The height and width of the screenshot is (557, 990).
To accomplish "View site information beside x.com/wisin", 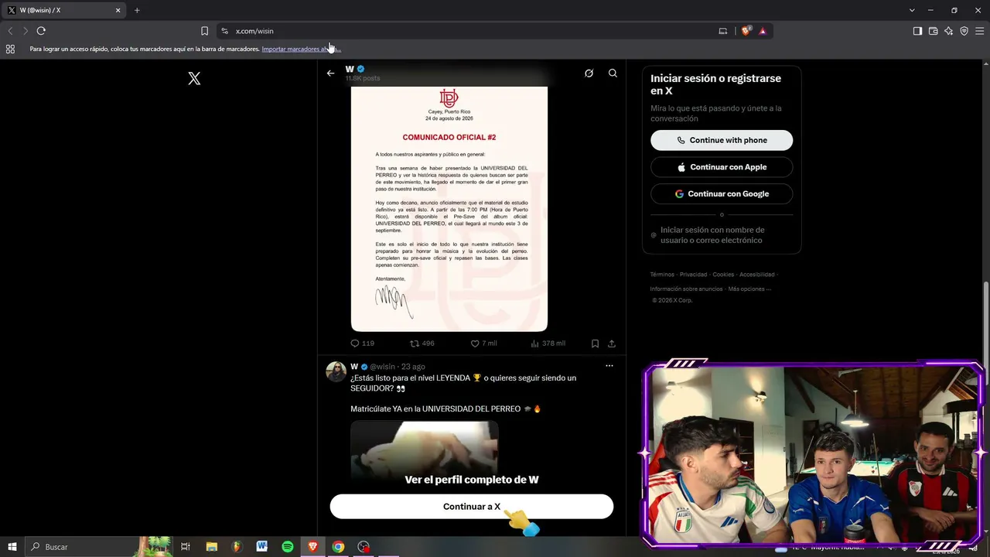I will (x=224, y=31).
